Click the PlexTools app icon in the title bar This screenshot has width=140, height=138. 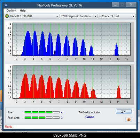point(6,5)
